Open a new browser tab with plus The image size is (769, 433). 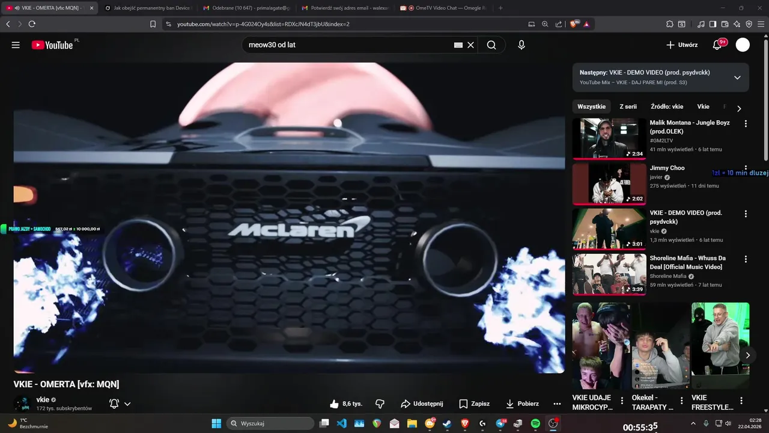point(501,8)
